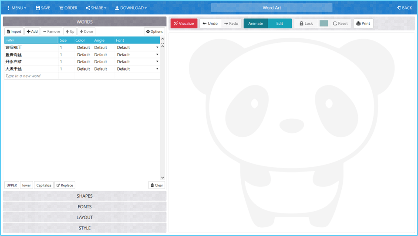Expand the FONTS panel
This screenshot has height=236, width=418.
(x=84, y=207)
